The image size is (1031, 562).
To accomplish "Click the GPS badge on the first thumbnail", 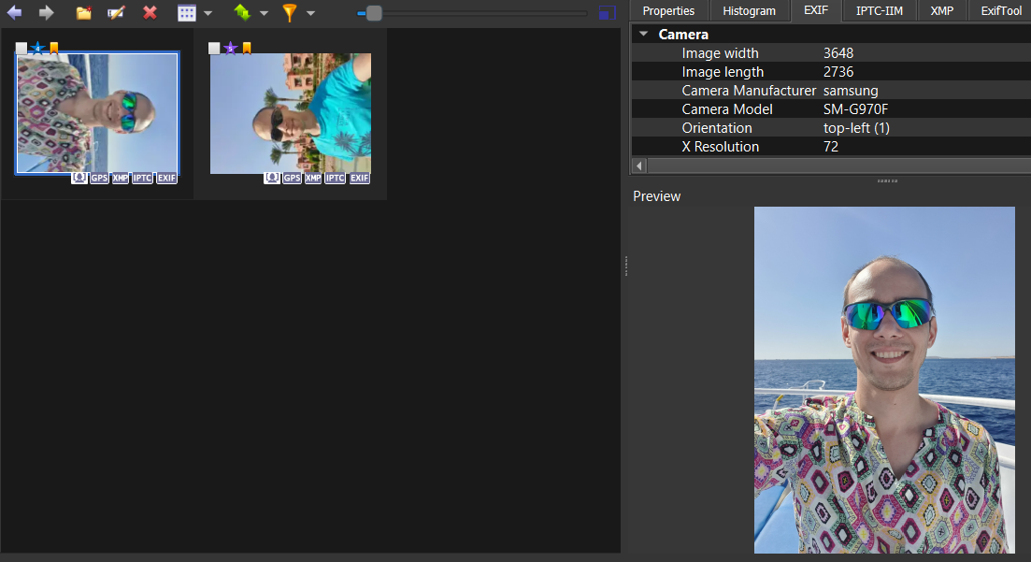I will 99,179.
